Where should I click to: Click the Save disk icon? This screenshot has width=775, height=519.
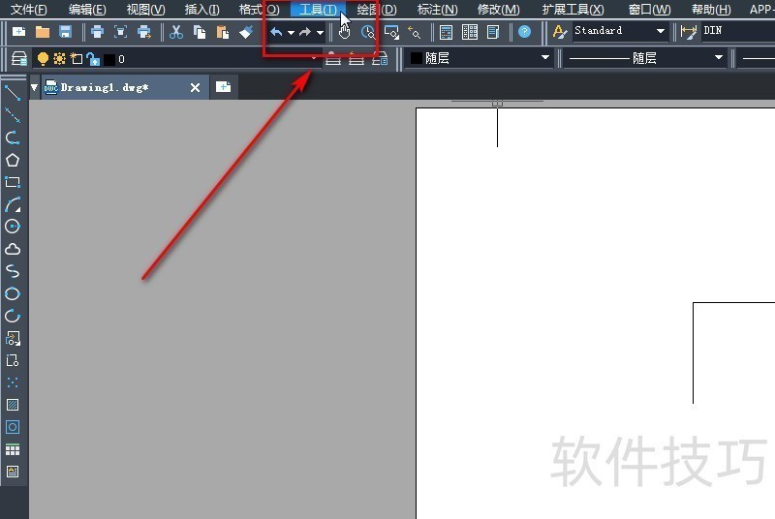pos(66,32)
